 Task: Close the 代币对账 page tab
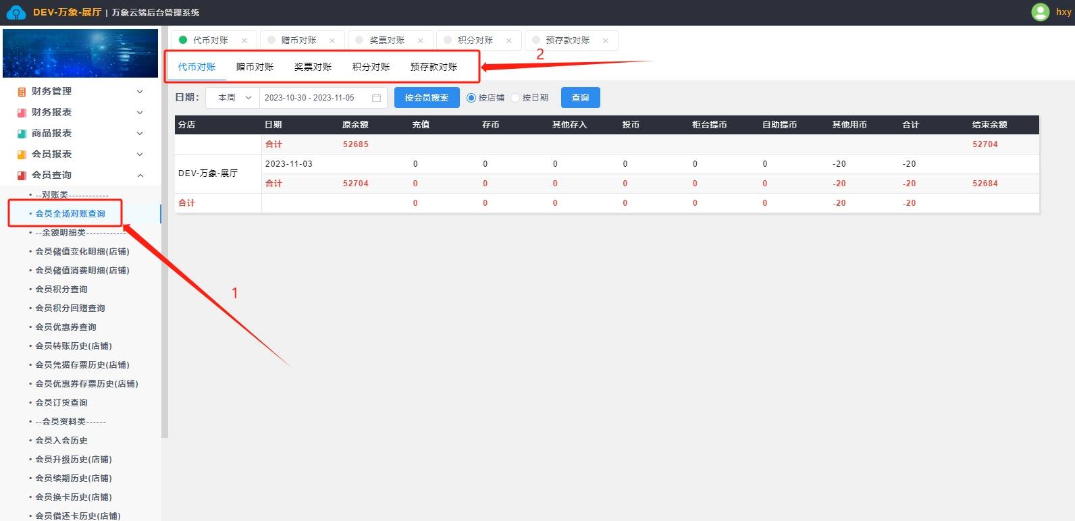point(244,40)
